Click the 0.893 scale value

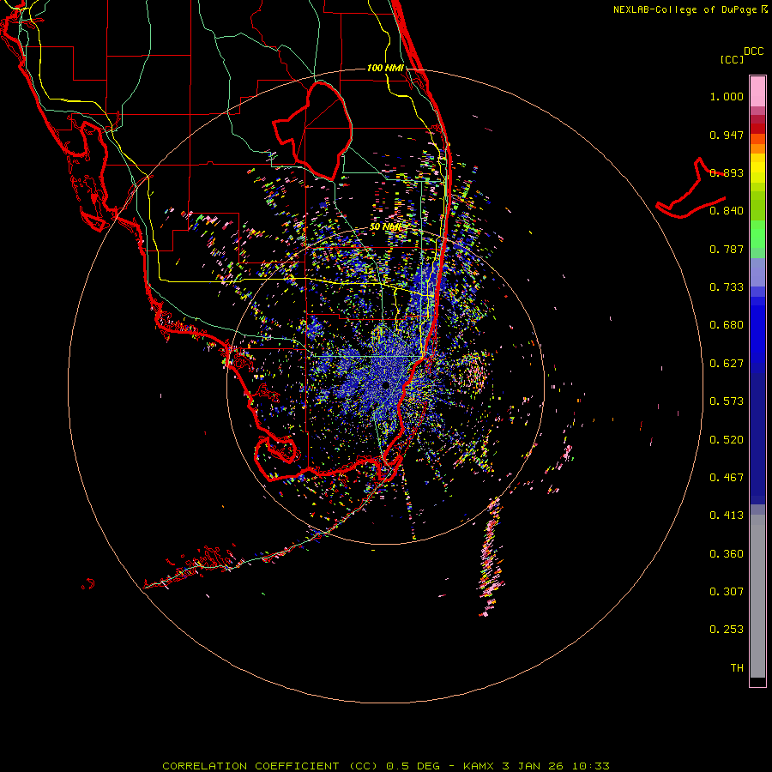[727, 172]
